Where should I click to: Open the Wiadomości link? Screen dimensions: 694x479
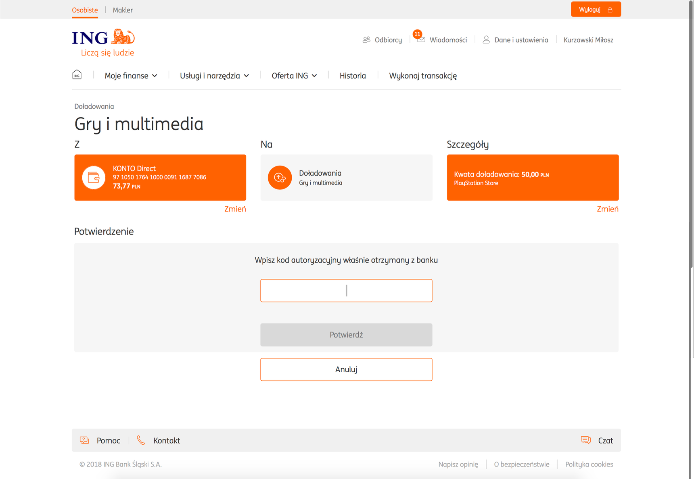pyautogui.click(x=448, y=40)
